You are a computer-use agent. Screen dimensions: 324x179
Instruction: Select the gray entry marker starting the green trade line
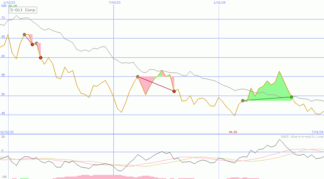[x=243, y=101]
